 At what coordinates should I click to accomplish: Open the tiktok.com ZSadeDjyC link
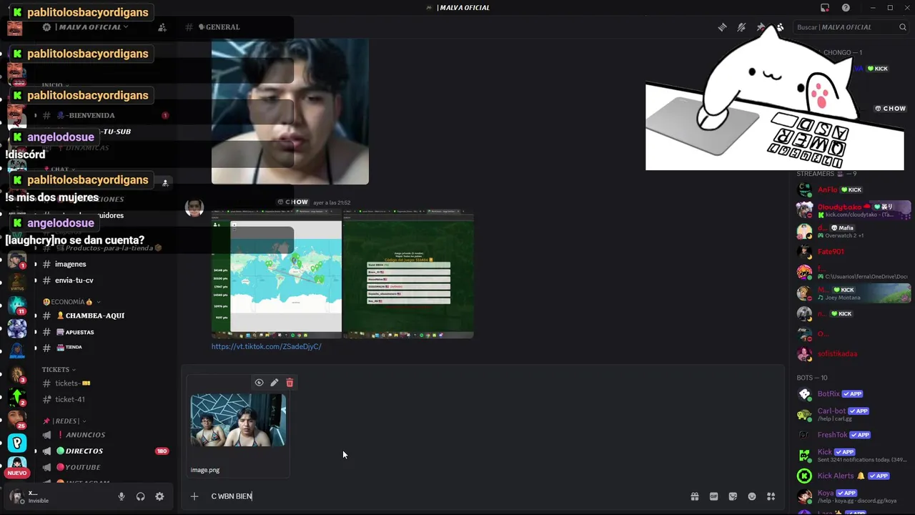[x=266, y=346]
